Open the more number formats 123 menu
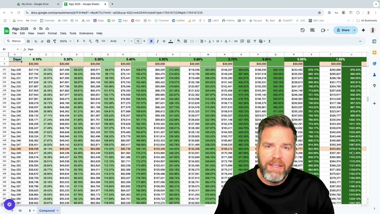 103,41
